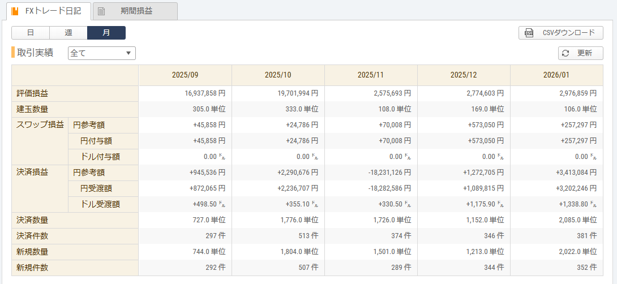Click the 2025/09 column header
Viewport: 617px width, 284px height.
tap(185, 75)
